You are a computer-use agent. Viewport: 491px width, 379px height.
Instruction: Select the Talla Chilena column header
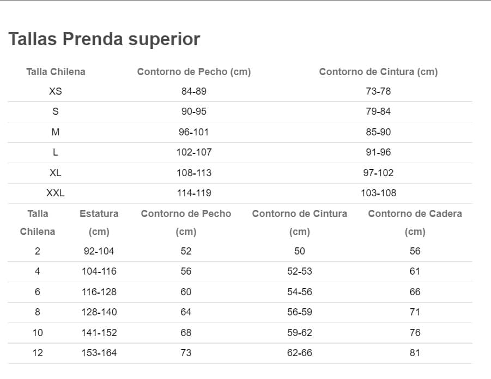tap(56, 72)
